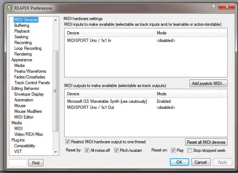
Task: Click the category list scroll down arrow
Action: [56, 152]
